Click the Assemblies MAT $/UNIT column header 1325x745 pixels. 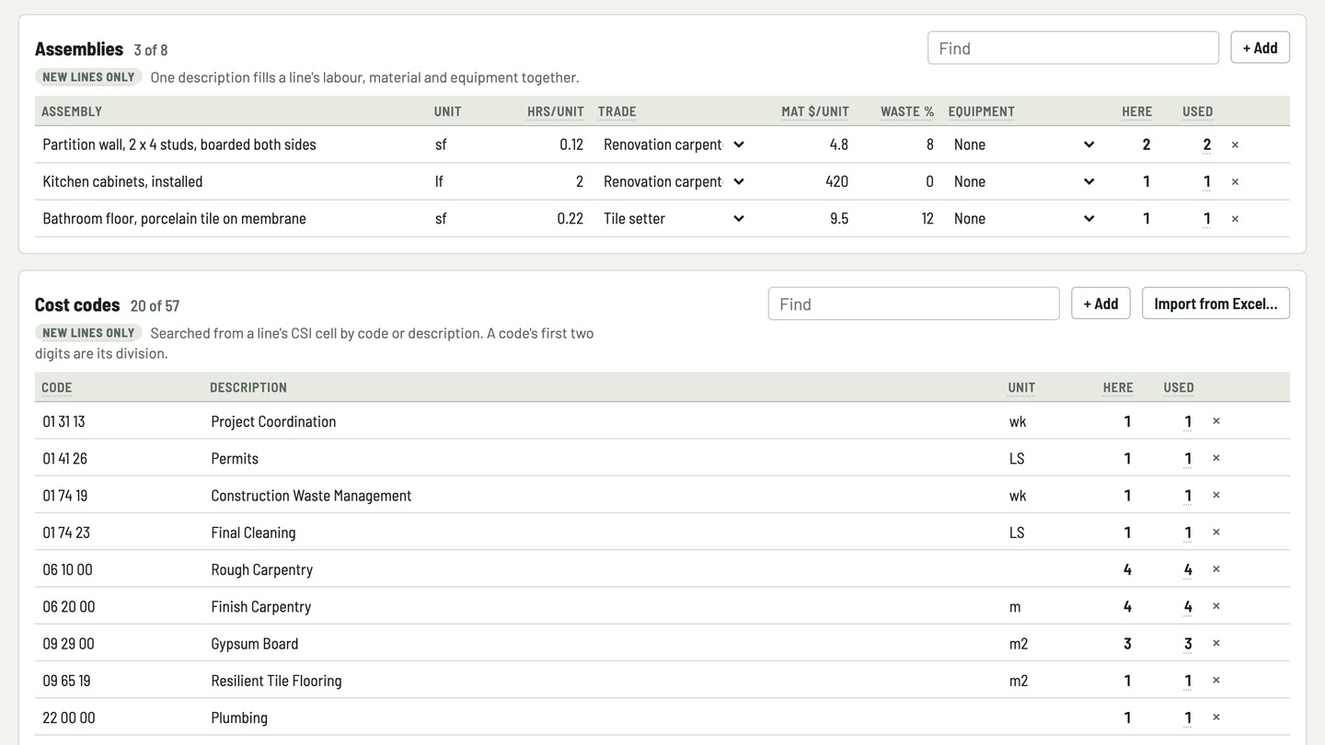click(815, 111)
